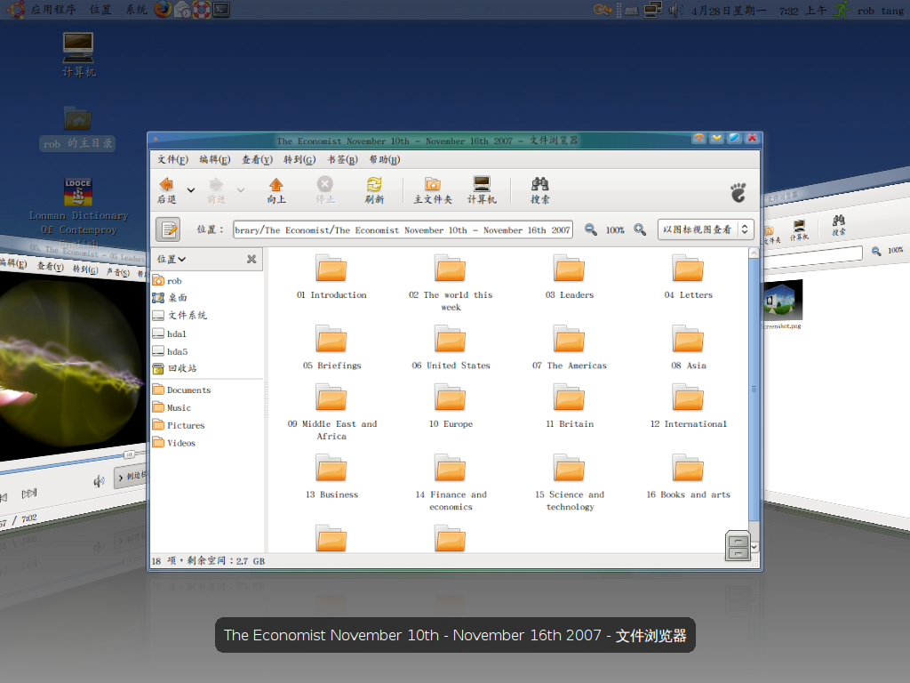Select the 07 The Americas folder
910x683 pixels.
(x=570, y=348)
